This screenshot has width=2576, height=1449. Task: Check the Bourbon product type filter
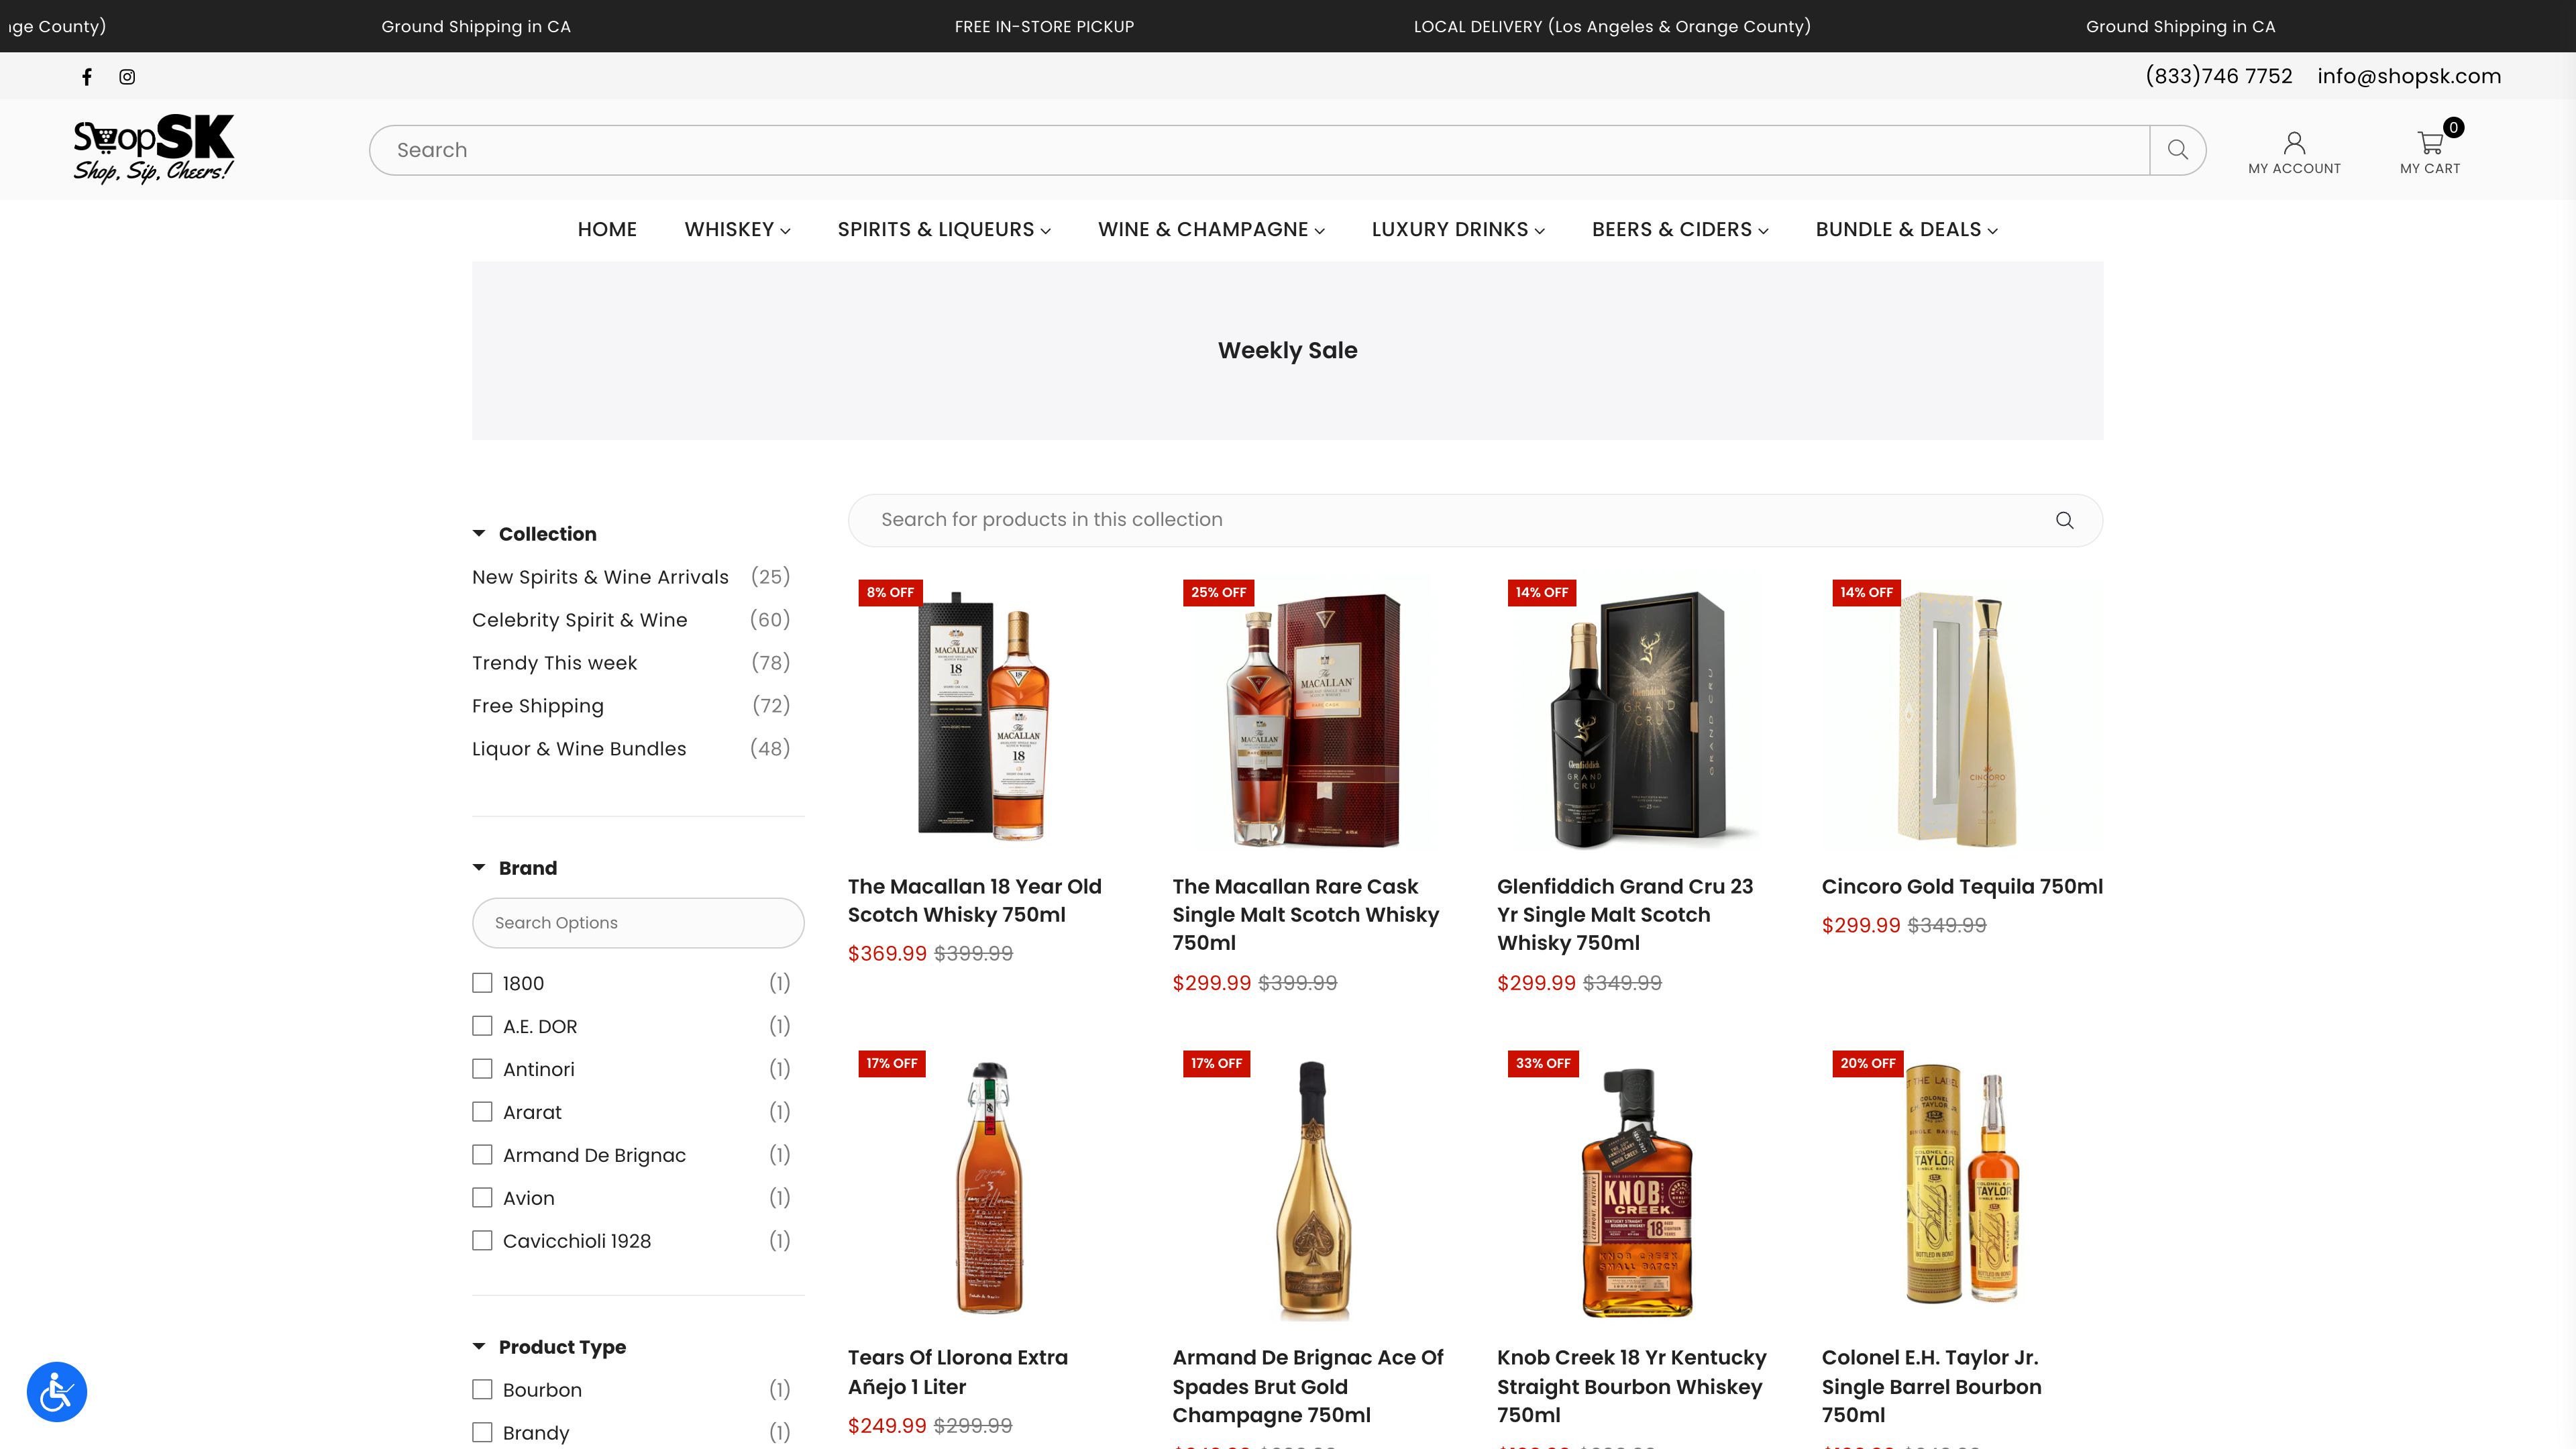483,1389
